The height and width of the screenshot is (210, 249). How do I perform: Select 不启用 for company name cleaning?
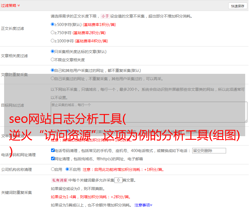(67, 169)
